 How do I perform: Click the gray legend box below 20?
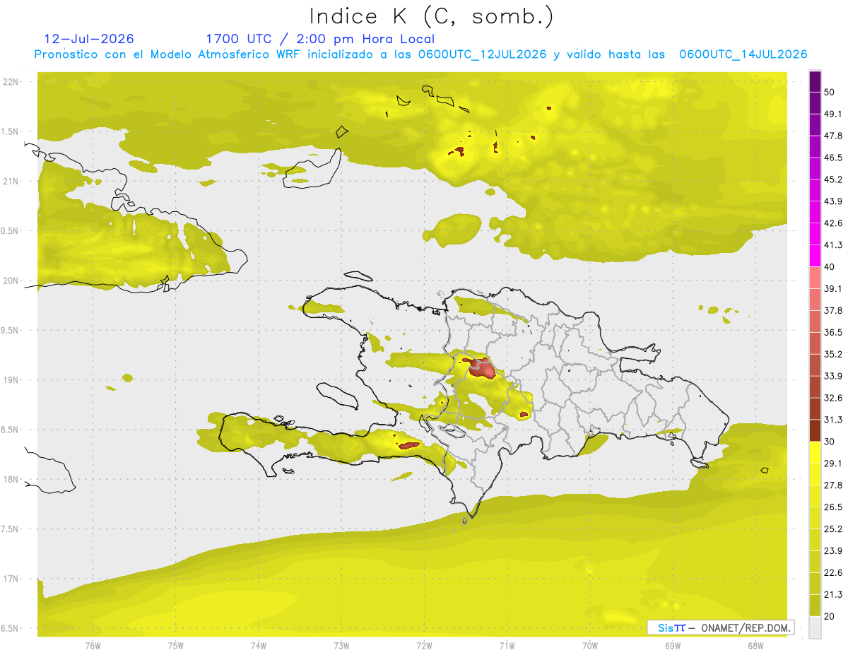tap(815, 627)
